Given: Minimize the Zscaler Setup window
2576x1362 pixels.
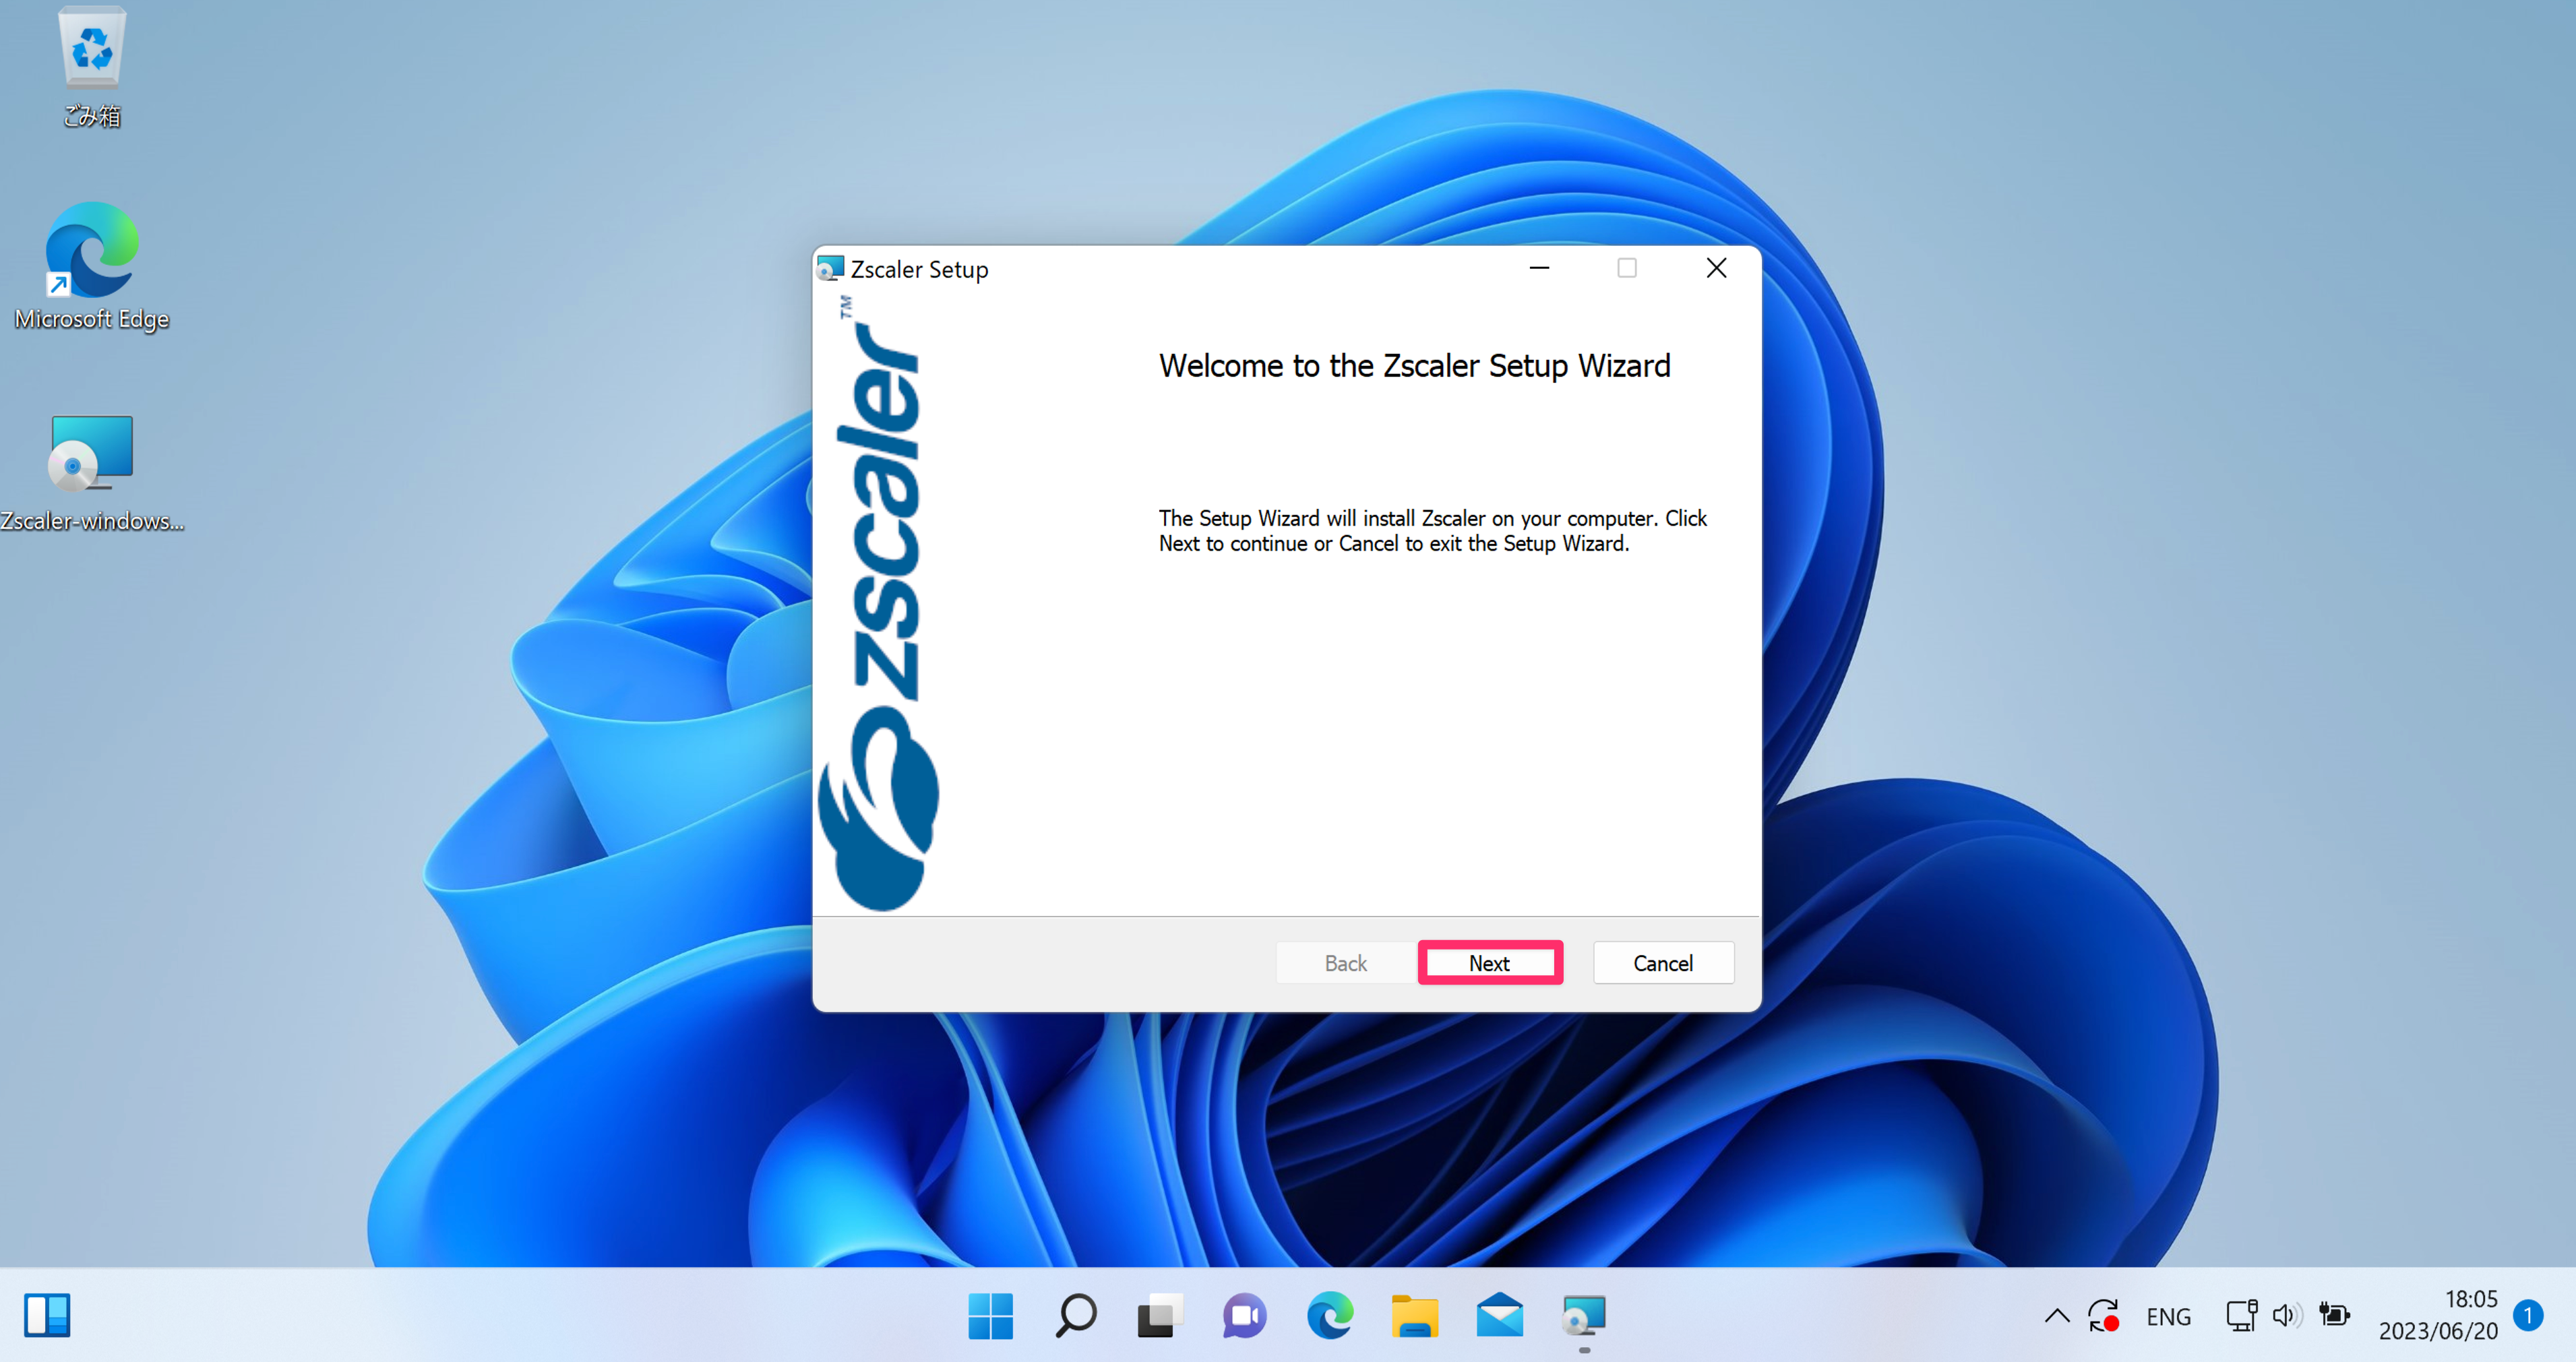Looking at the screenshot, I should pyautogui.click(x=1539, y=268).
